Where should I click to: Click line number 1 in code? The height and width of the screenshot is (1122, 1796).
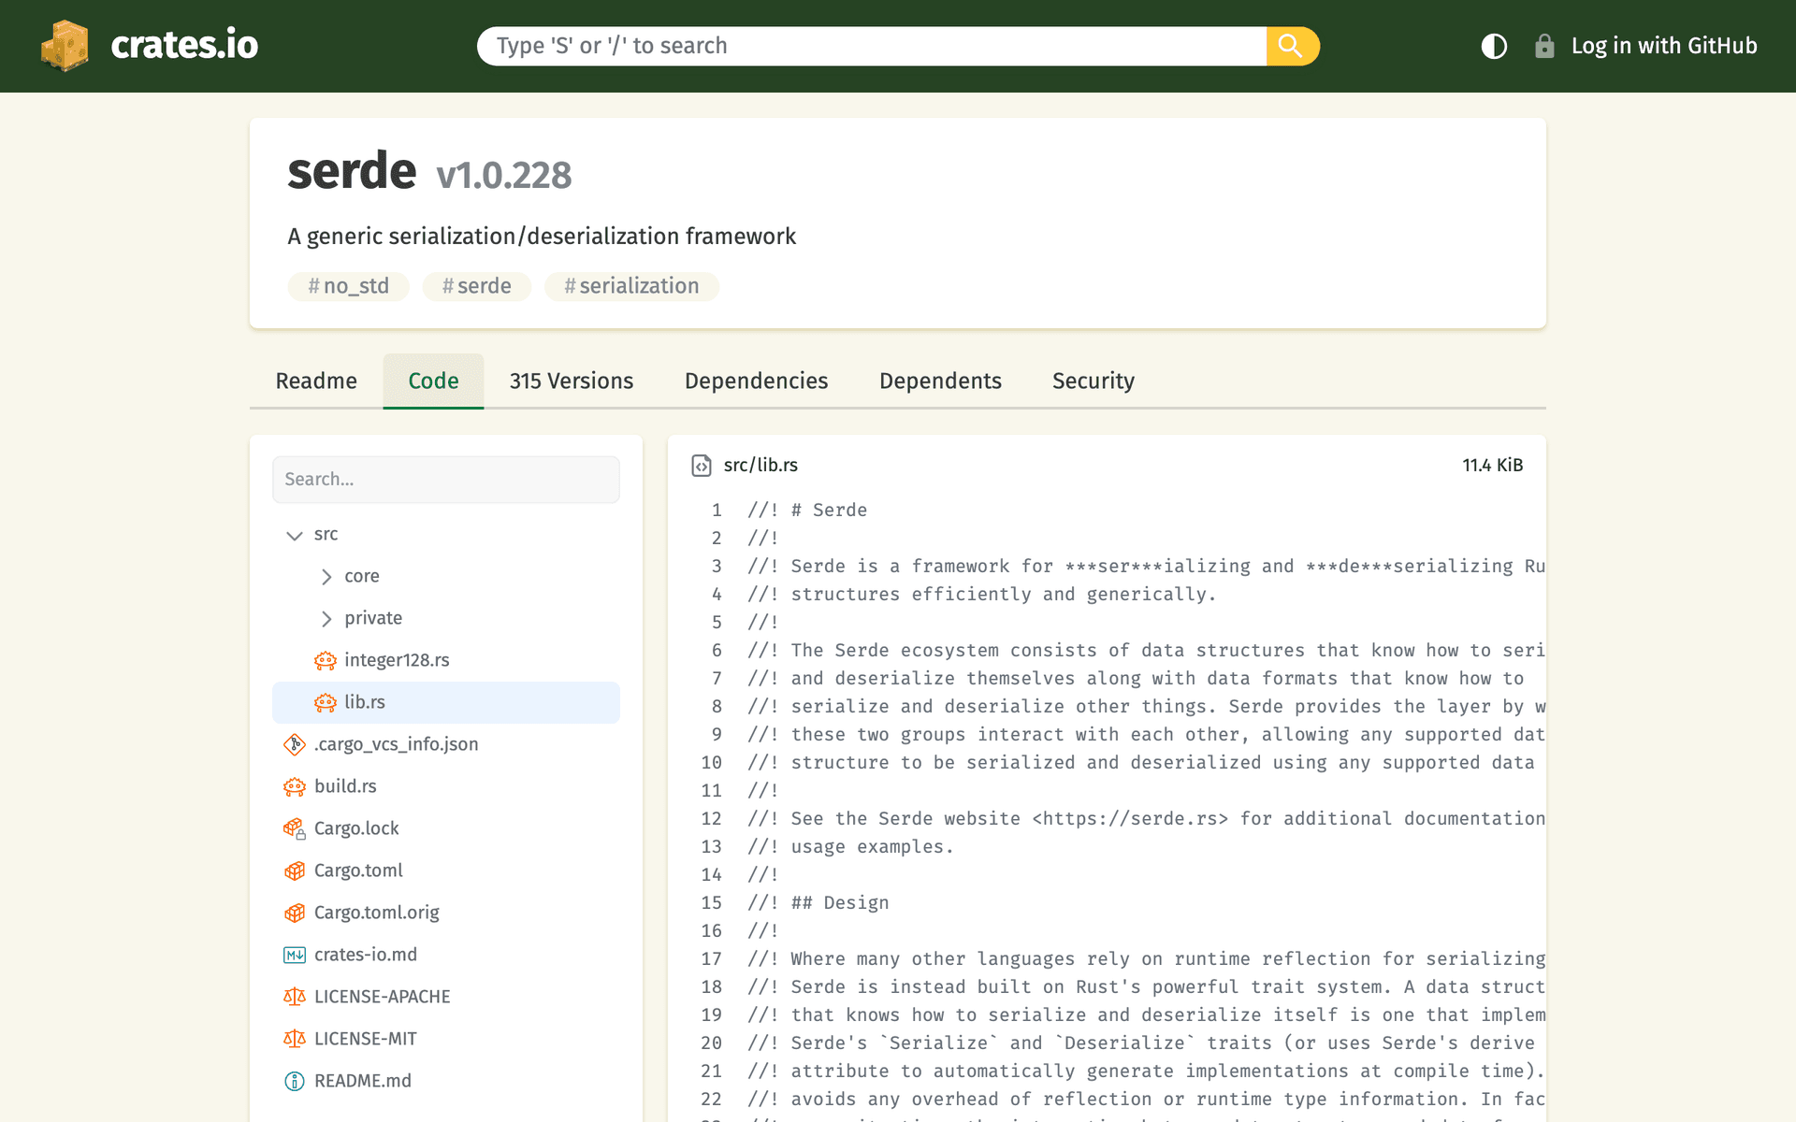point(717,511)
